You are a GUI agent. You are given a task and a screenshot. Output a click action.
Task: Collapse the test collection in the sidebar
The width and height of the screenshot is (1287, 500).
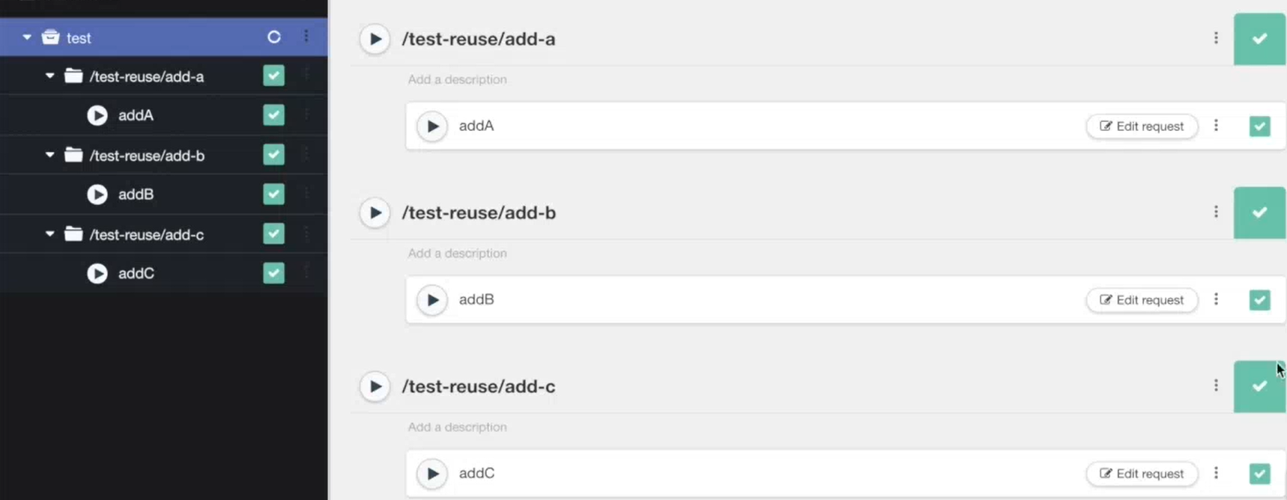[x=27, y=37]
